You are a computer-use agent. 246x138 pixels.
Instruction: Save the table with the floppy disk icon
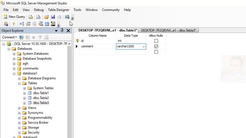(x=53, y=17)
